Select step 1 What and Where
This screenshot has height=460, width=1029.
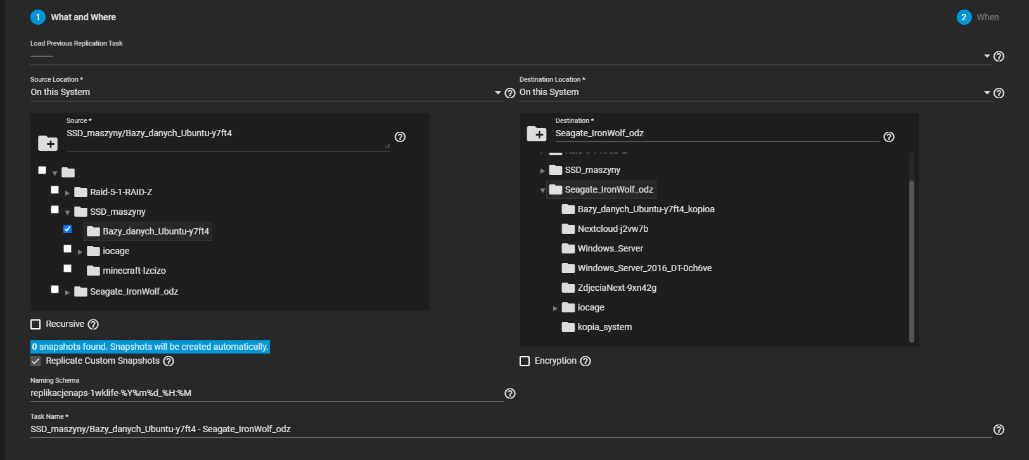pyautogui.click(x=73, y=17)
